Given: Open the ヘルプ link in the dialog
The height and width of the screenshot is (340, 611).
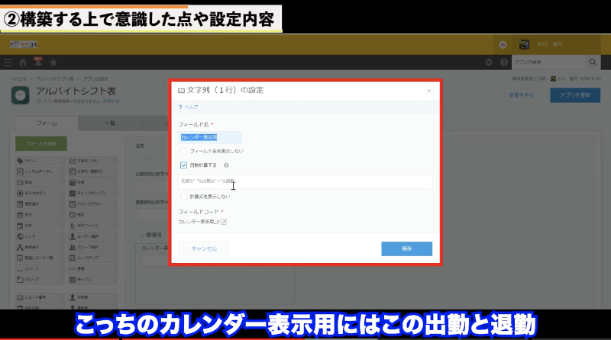Looking at the screenshot, I should point(188,107).
